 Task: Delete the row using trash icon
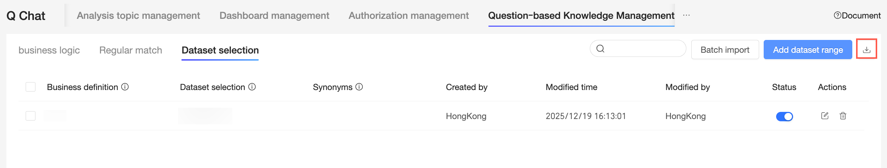[843, 116]
